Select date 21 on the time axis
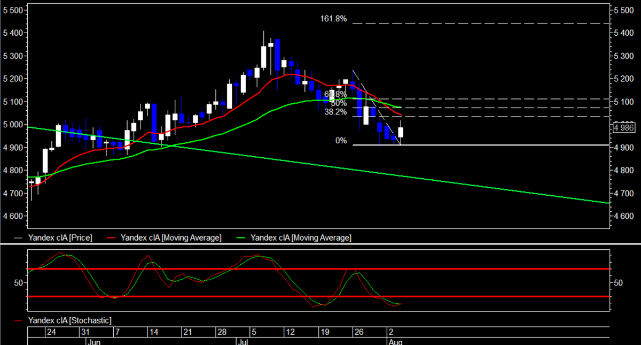Screen dimensions: 641x345 [187, 332]
